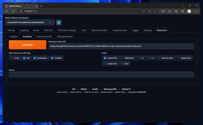Open a new browser tab
This screenshot has width=203, height=125.
pyautogui.click(x=41, y=6)
